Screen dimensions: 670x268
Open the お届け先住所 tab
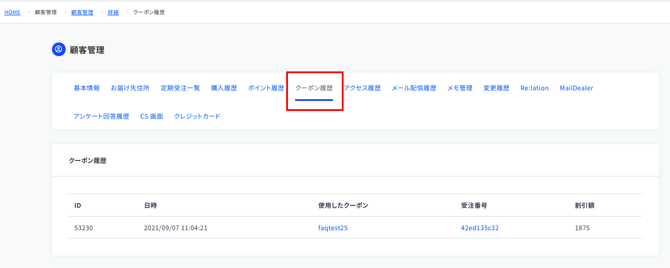click(130, 89)
